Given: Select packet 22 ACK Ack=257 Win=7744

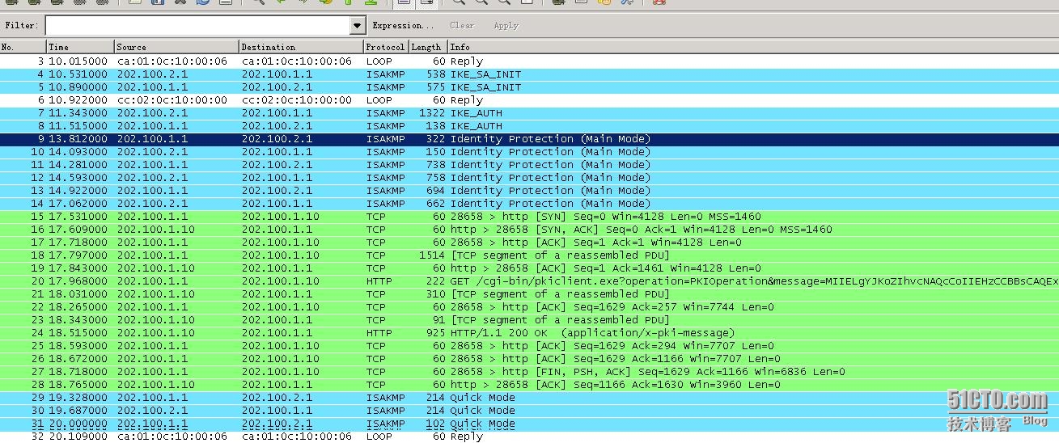Looking at the screenshot, I should (x=529, y=307).
